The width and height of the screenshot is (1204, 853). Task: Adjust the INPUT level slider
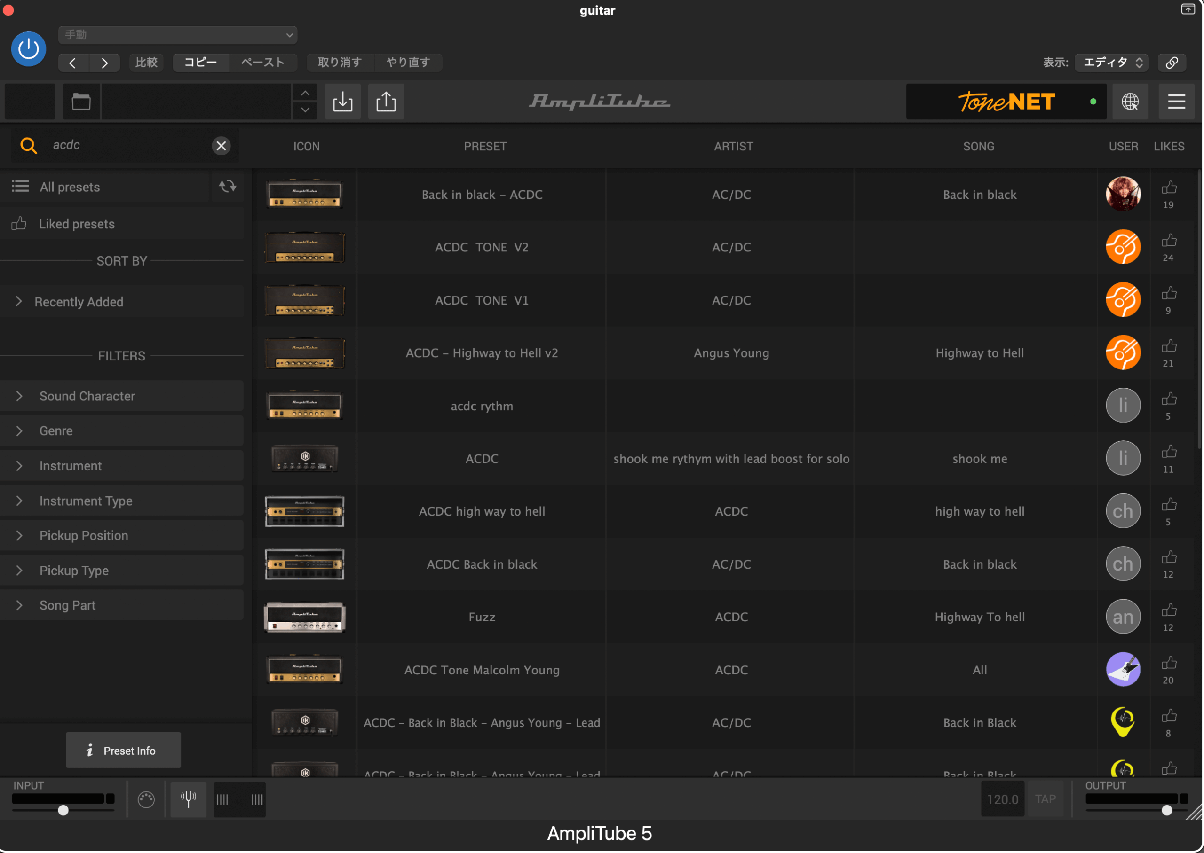[x=63, y=810]
